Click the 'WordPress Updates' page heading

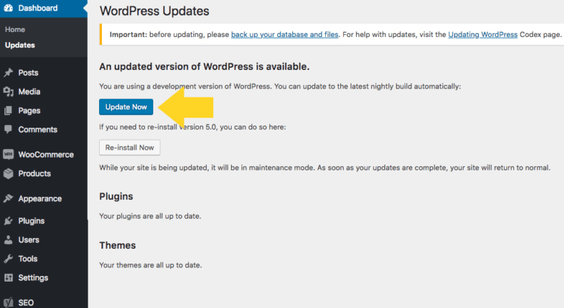(154, 11)
